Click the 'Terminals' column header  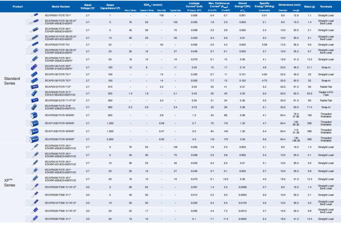pyautogui.click(x=326, y=6)
